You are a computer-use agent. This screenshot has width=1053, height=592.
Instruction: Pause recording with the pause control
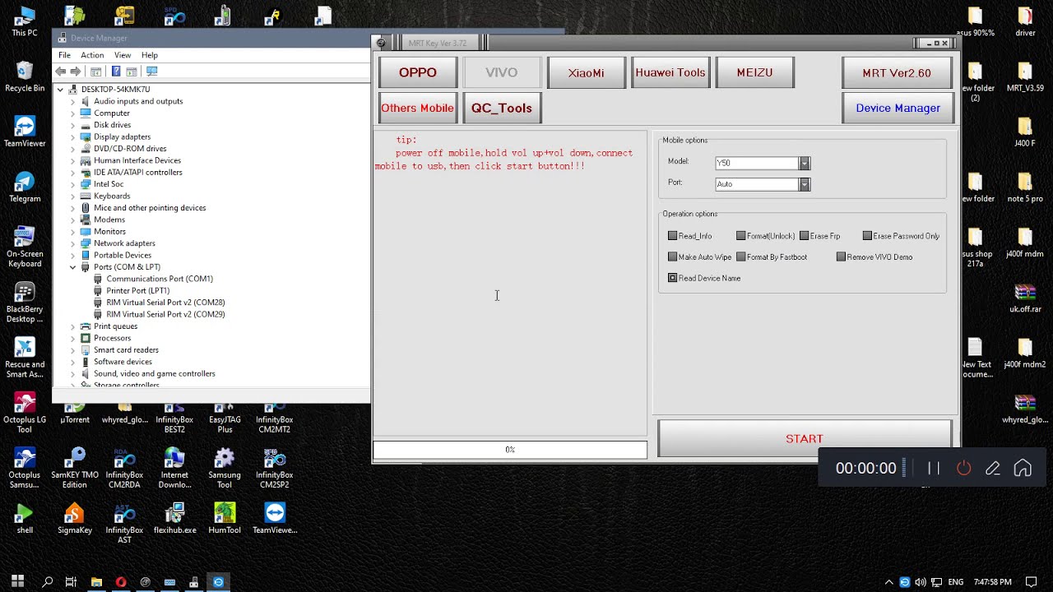934,468
